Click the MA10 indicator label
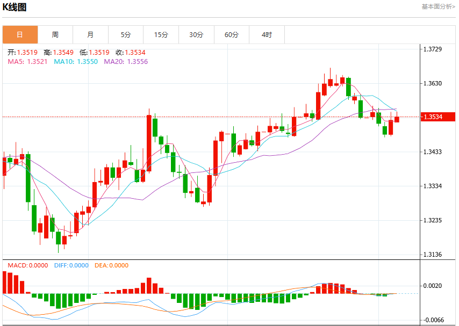The height and width of the screenshot is (326, 459). coord(76,61)
